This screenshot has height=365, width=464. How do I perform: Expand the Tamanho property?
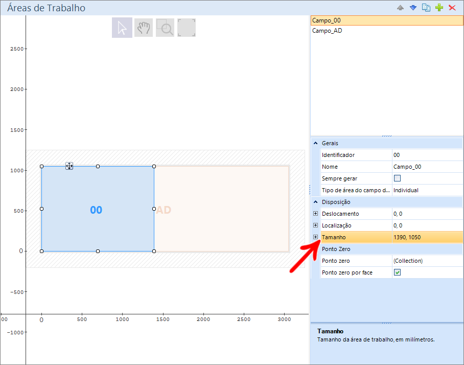tap(315, 237)
